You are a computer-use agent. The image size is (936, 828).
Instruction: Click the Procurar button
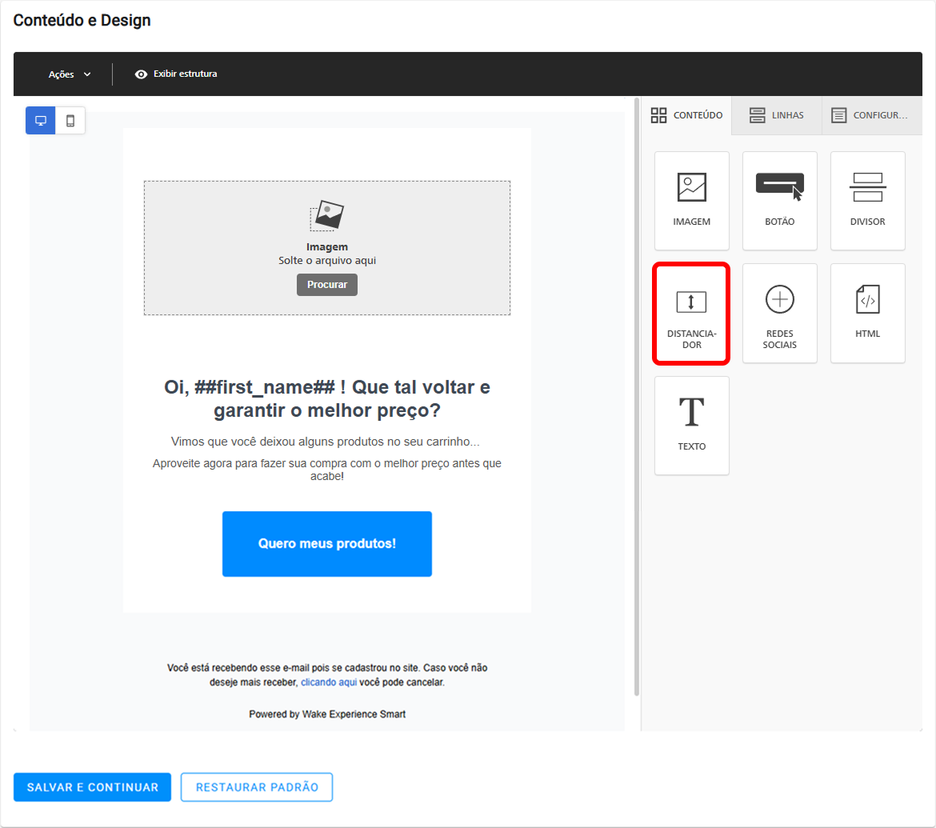point(327,285)
